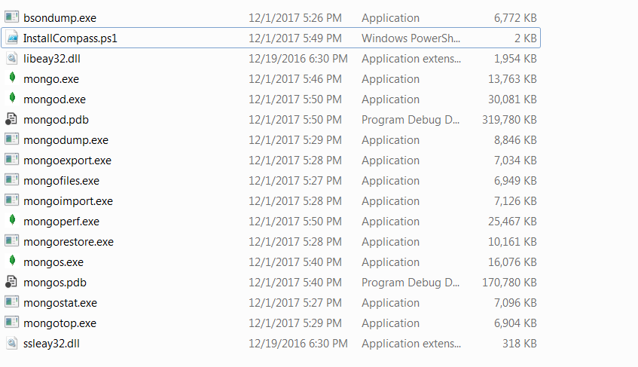Select the mongod.exe leaf icon
The image size is (638, 367).
click(x=11, y=99)
